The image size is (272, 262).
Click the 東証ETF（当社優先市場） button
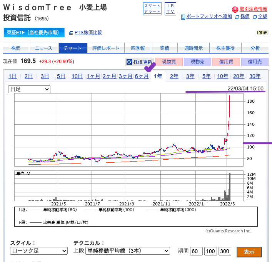34,32
